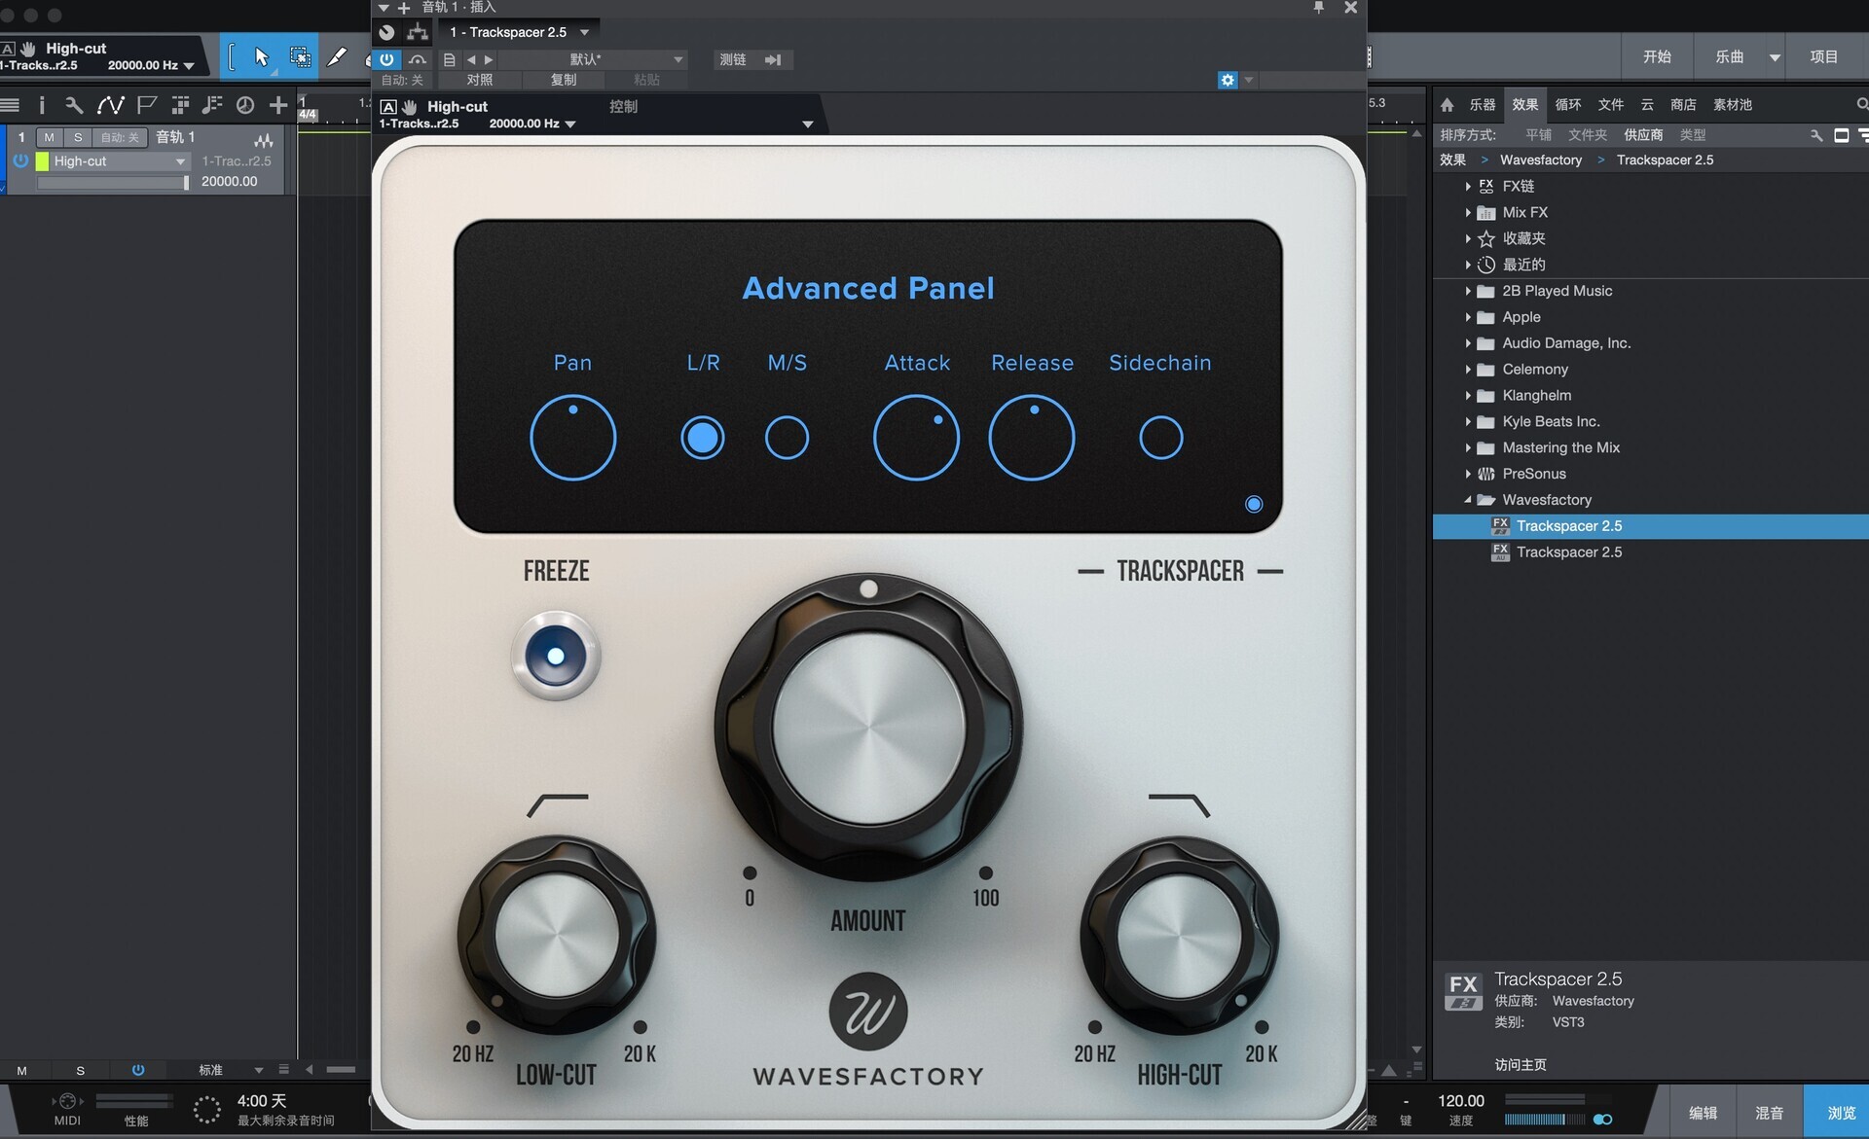Screen dimensions: 1869x1139
Task: Go to browser home icon
Action: click(1448, 104)
